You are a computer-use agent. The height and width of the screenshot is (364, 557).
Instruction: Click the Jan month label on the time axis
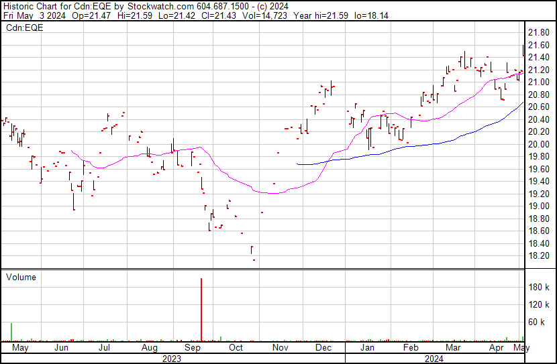[x=367, y=349]
